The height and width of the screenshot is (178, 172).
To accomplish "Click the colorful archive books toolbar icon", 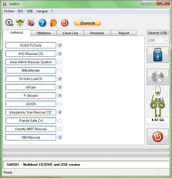I will [31, 23].
